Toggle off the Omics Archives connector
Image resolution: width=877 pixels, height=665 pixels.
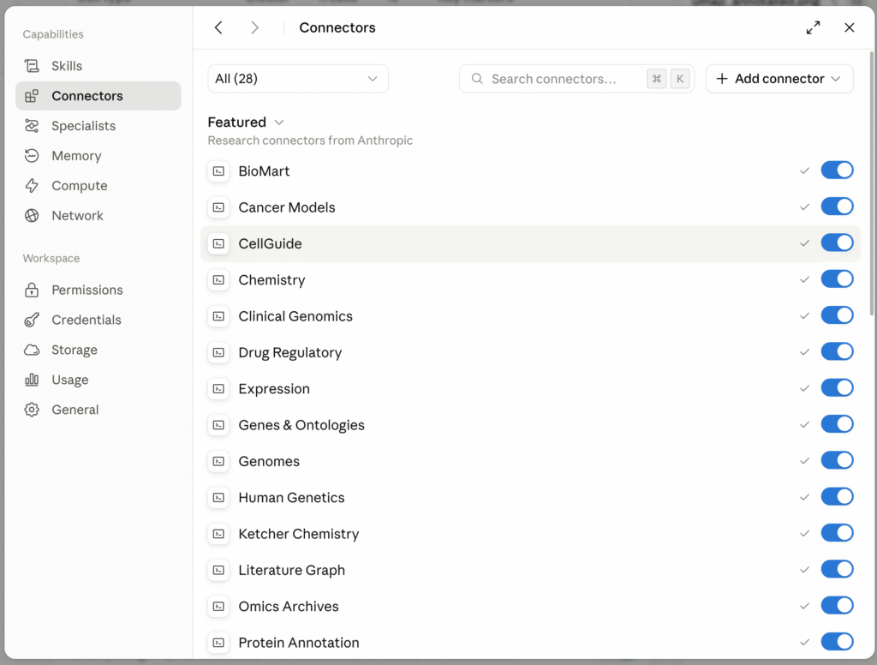[837, 605]
